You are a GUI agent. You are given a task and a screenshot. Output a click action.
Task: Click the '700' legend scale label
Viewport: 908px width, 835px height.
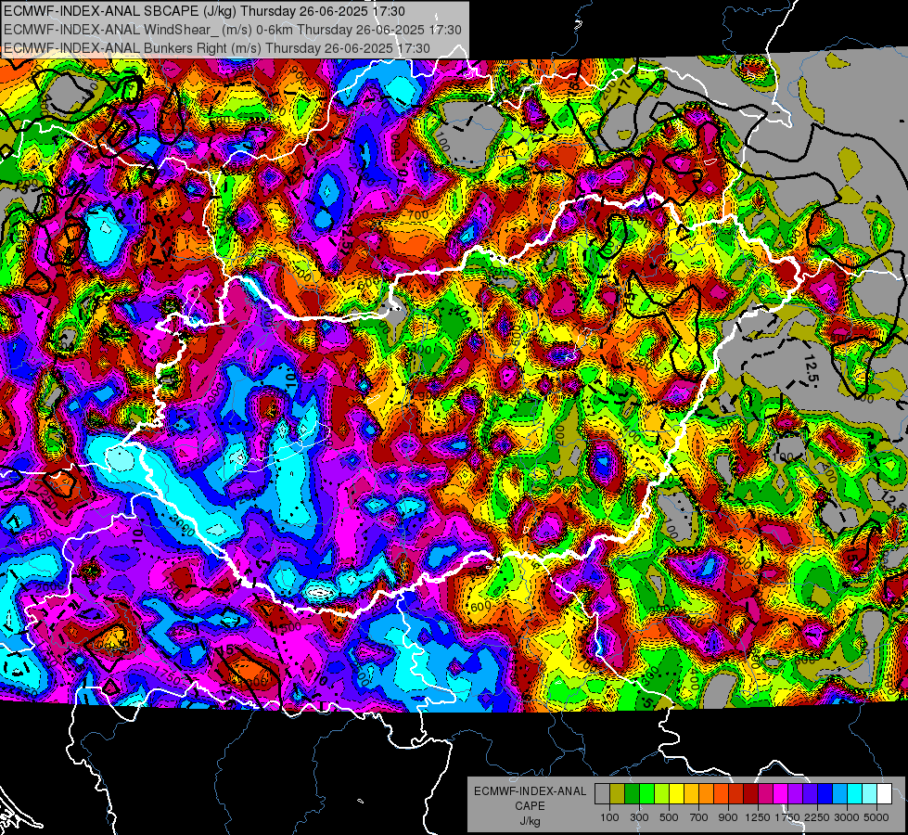[699, 817]
